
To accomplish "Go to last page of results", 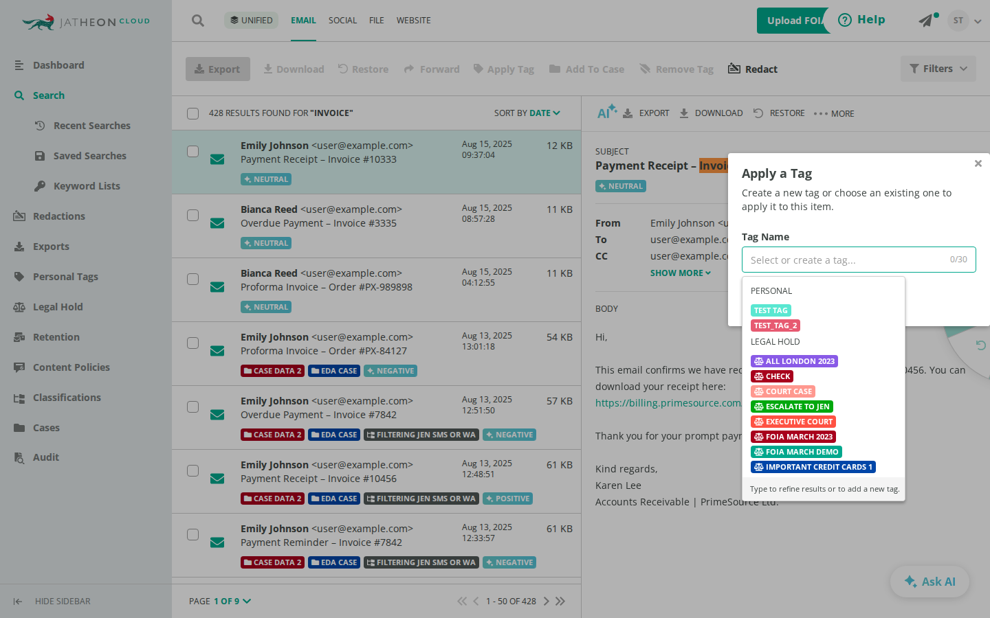I will tap(560, 601).
